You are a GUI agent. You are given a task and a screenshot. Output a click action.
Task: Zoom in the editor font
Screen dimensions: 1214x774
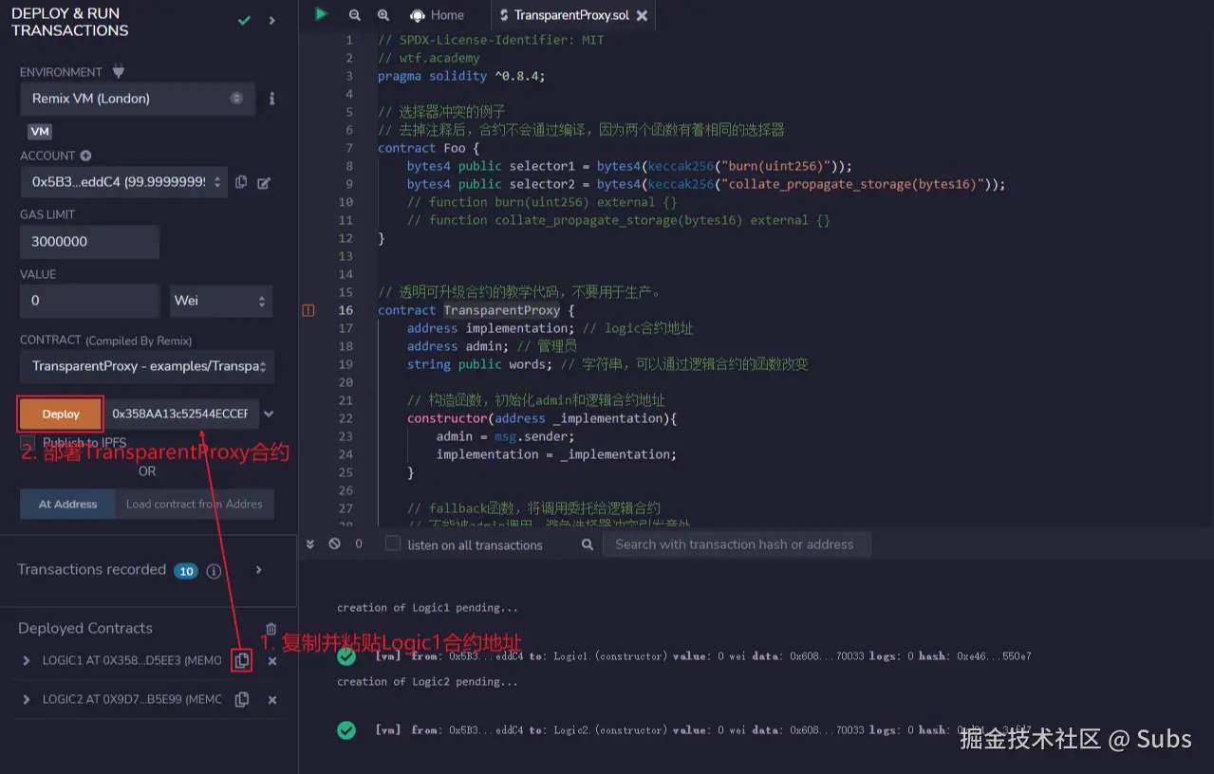tap(383, 15)
